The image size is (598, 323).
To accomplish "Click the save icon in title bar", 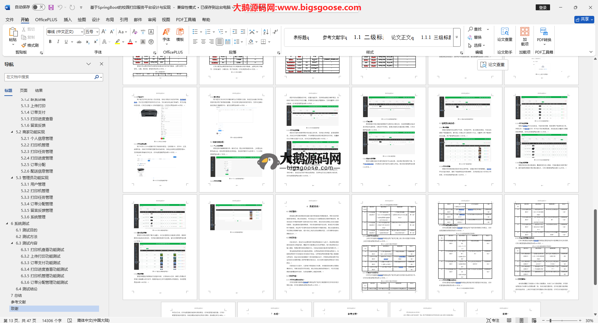I will 51,7.
